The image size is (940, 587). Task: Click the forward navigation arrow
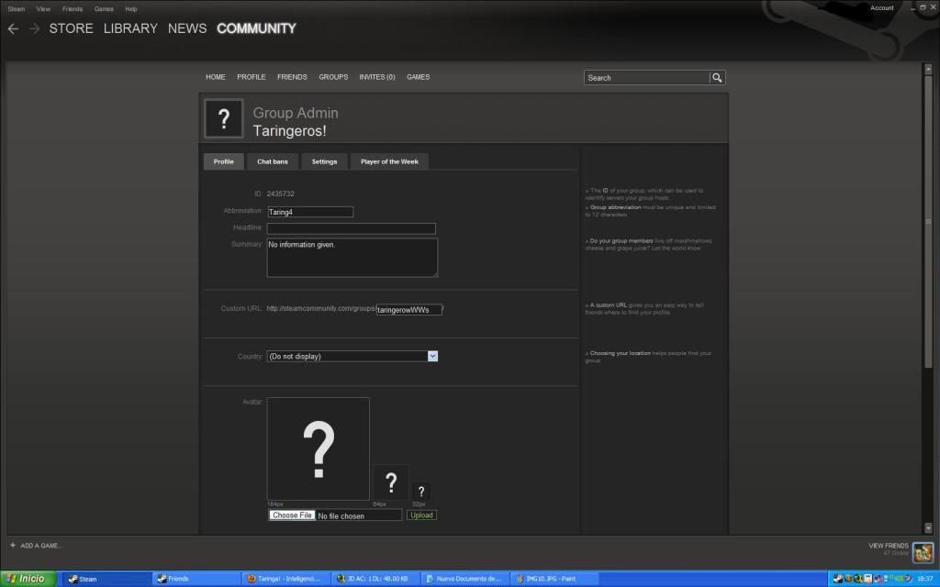35,28
